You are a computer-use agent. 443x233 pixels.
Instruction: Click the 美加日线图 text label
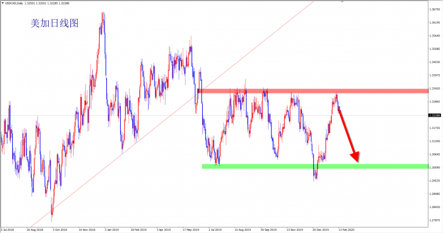(x=53, y=24)
